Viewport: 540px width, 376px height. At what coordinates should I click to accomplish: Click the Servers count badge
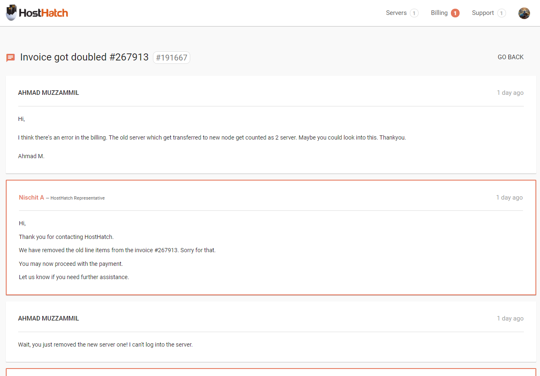(x=414, y=13)
